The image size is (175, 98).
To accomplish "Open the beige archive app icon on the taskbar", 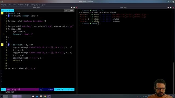I will [x=41, y=96].
